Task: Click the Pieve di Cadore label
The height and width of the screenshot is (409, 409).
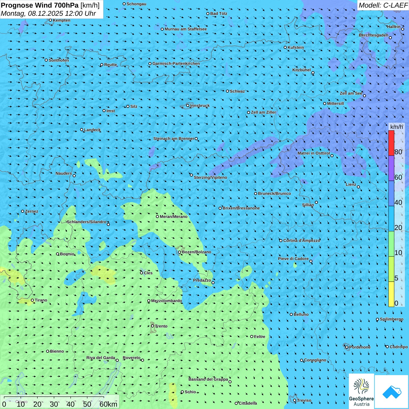Action: (x=293, y=259)
